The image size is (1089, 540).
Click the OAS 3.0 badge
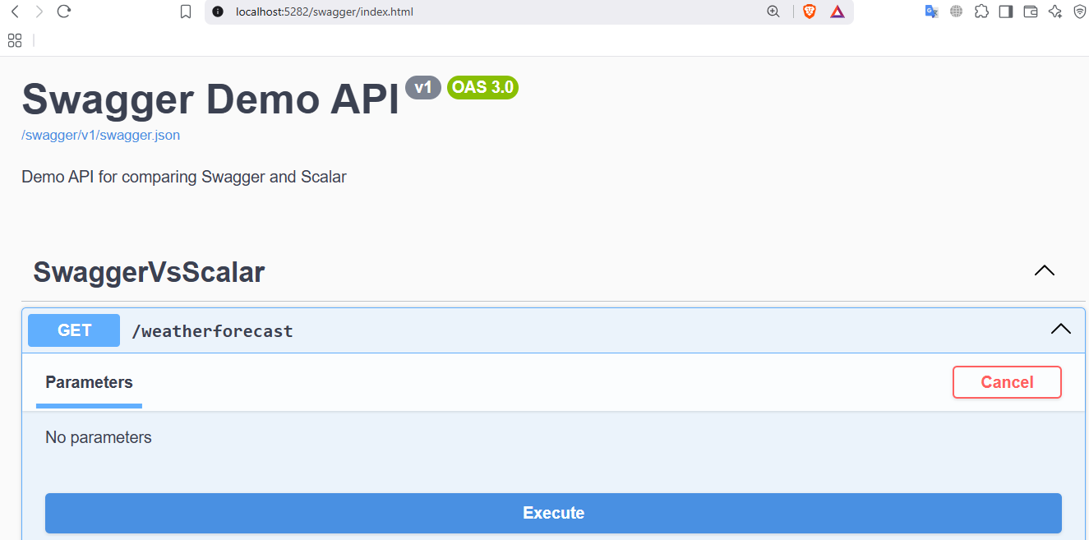(x=482, y=87)
